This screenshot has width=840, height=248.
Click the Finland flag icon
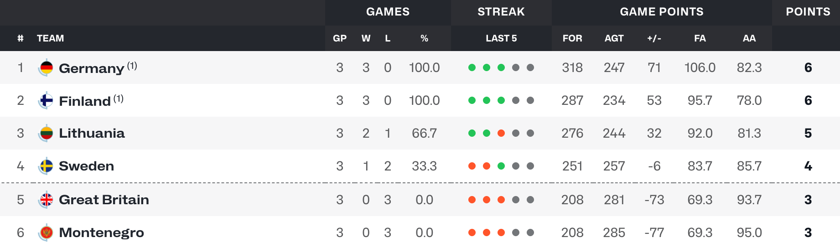[x=46, y=101]
